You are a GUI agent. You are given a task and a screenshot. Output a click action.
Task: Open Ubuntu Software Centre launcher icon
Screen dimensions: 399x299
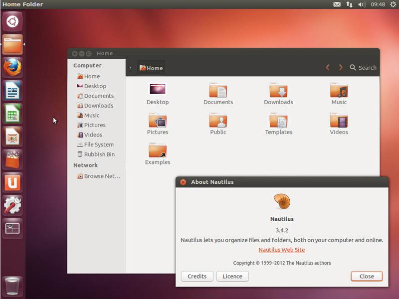pyautogui.click(x=12, y=159)
